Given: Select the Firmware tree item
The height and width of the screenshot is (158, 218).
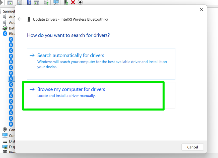Looking at the screenshot, I should (x=12, y=152).
